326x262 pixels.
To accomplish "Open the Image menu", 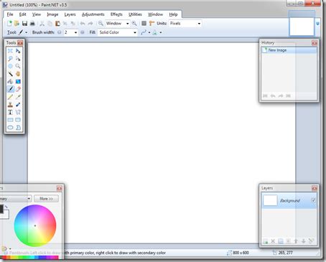I will pyautogui.click(x=52, y=14).
